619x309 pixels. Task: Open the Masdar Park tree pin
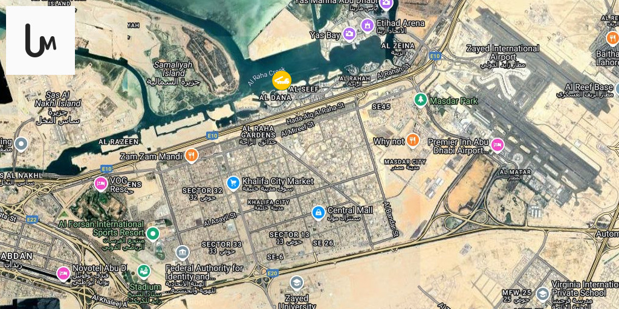[x=421, y=100]
